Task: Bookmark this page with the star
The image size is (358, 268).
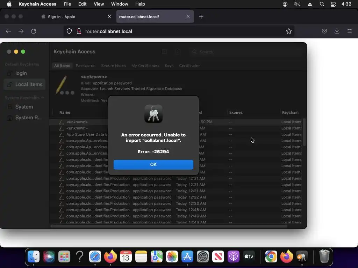Action: coord(288,31)
